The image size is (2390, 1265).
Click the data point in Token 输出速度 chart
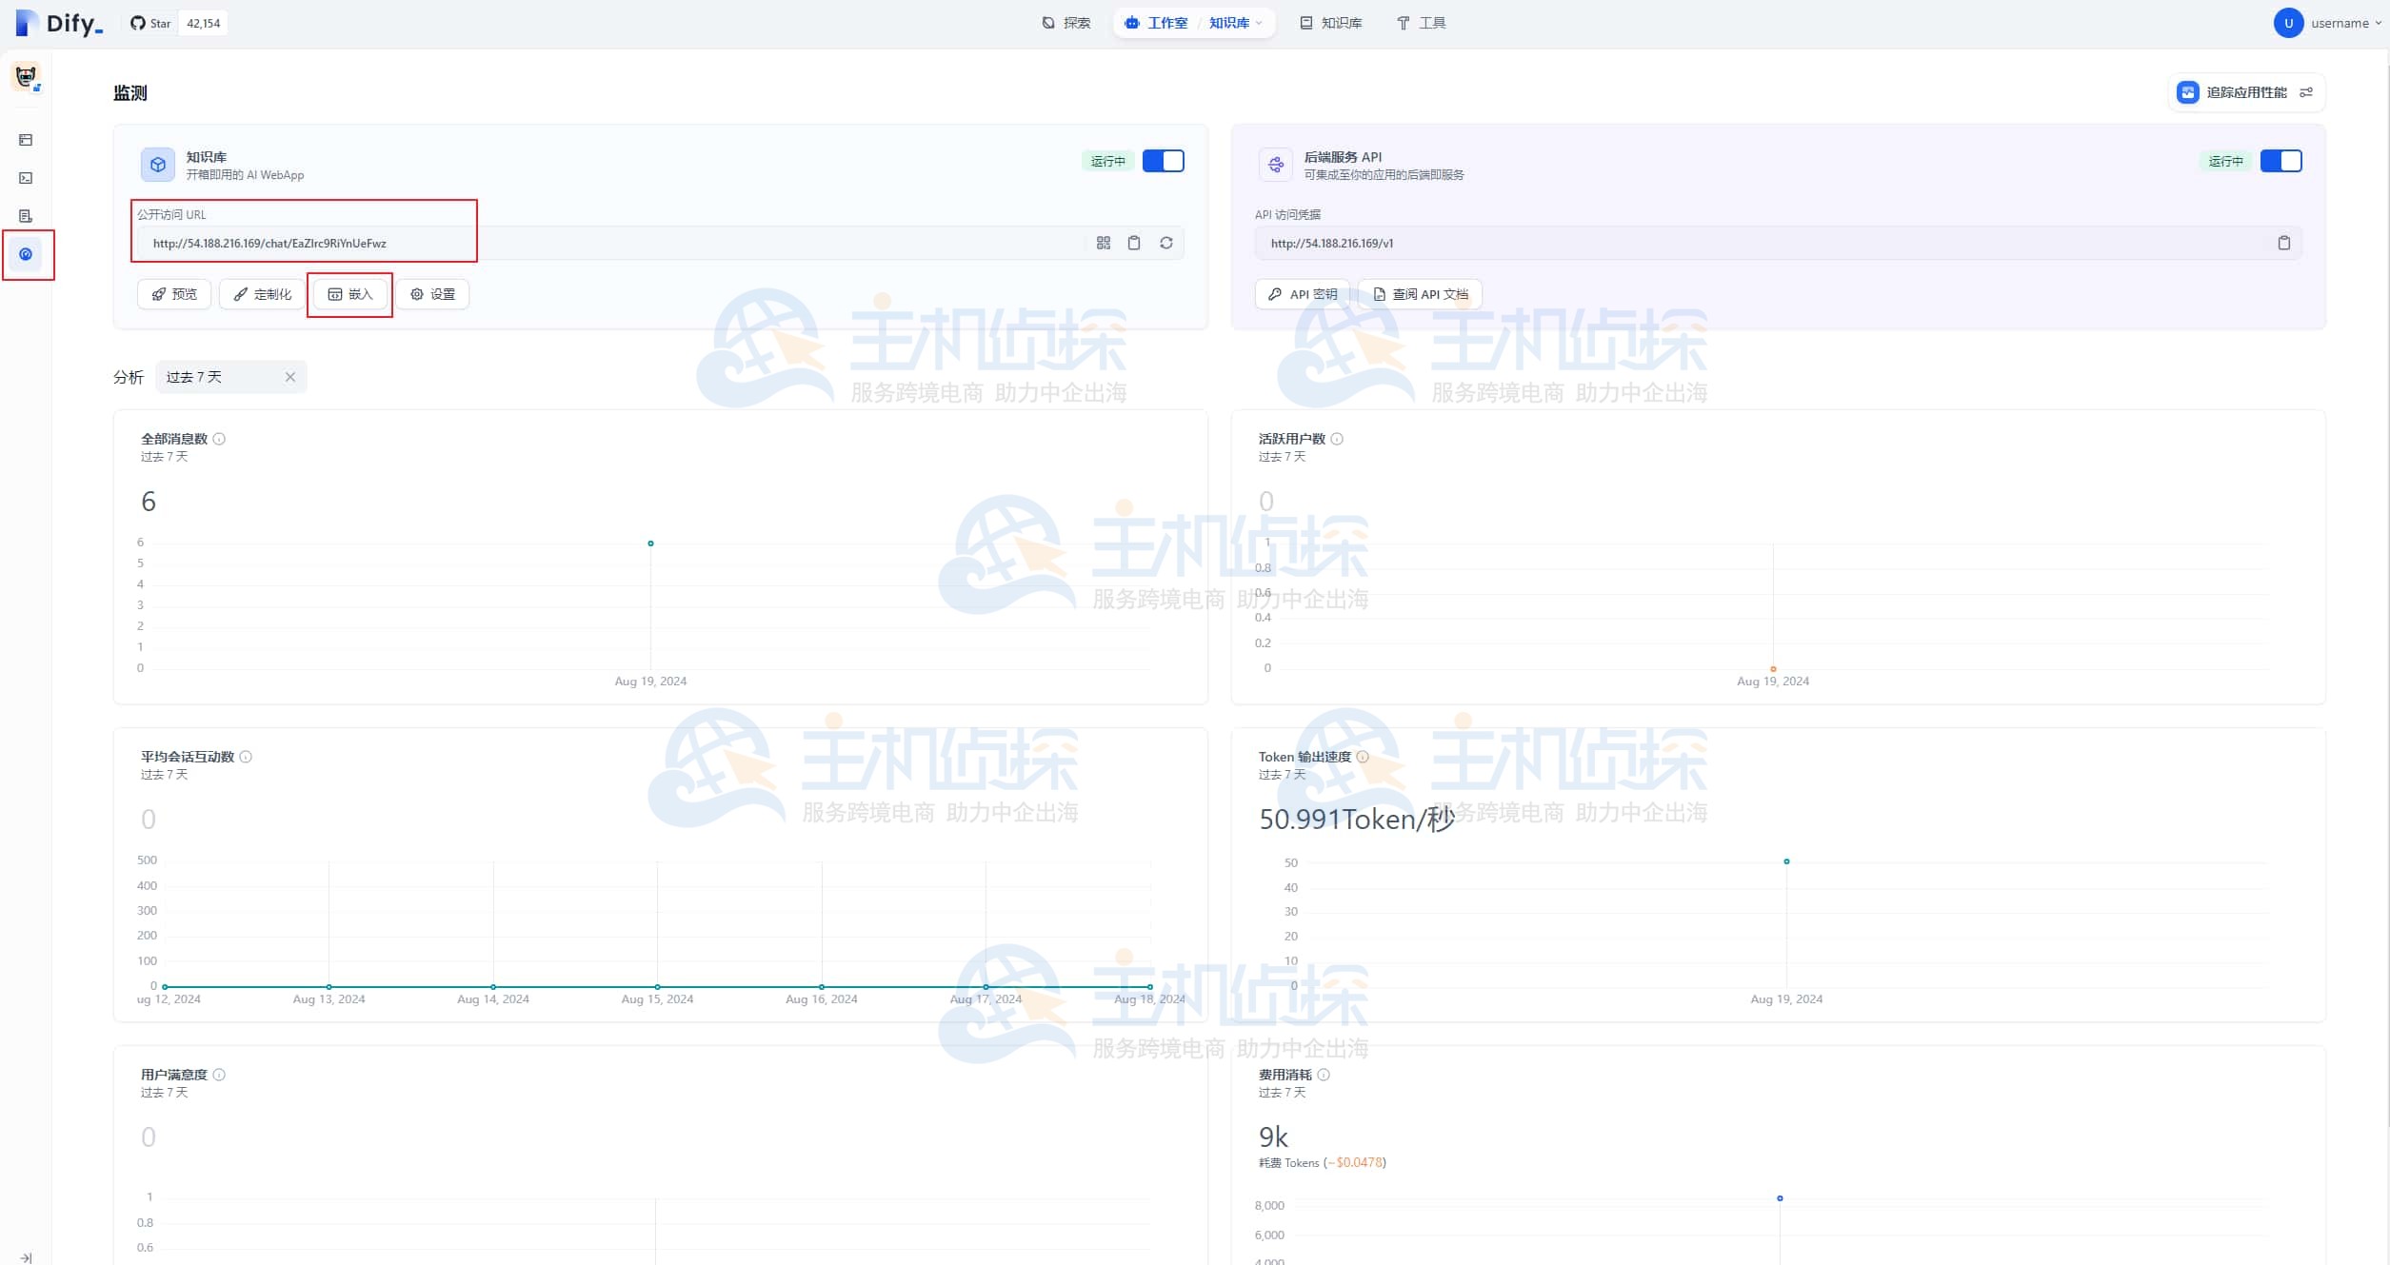pyautogui.click(x=1786, y=861)
